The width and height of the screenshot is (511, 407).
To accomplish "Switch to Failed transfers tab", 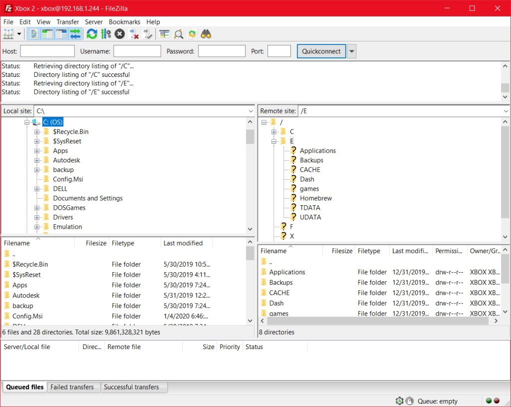I will pyautogui.click(x=72, y=387).
